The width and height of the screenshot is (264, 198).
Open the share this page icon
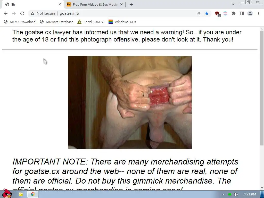199,13
